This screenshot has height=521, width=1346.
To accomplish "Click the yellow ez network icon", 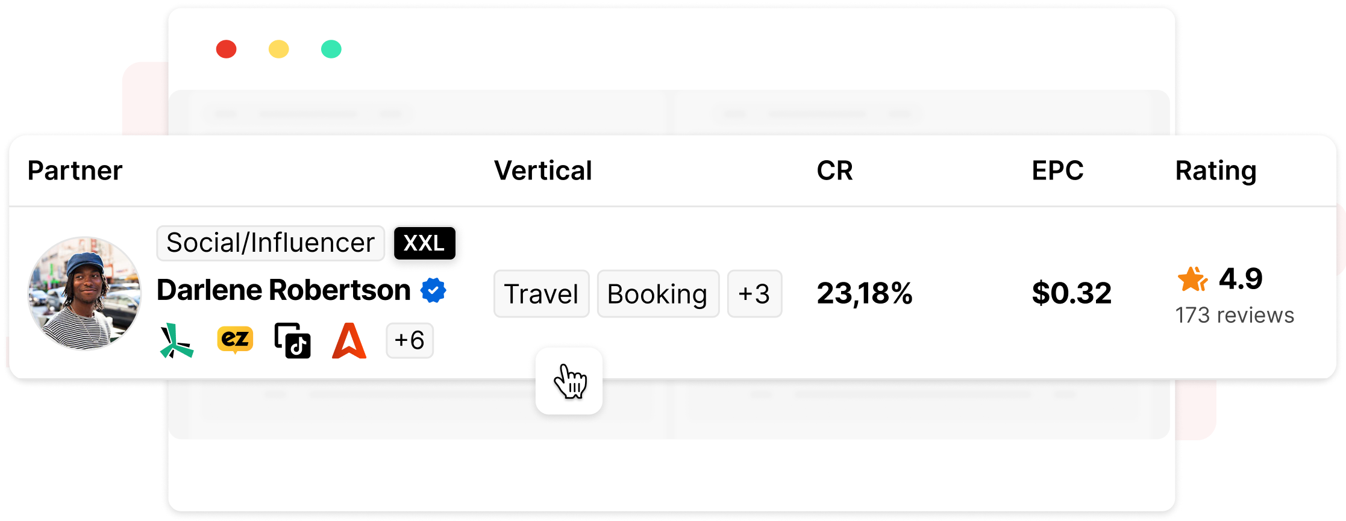I will point(235,340).
